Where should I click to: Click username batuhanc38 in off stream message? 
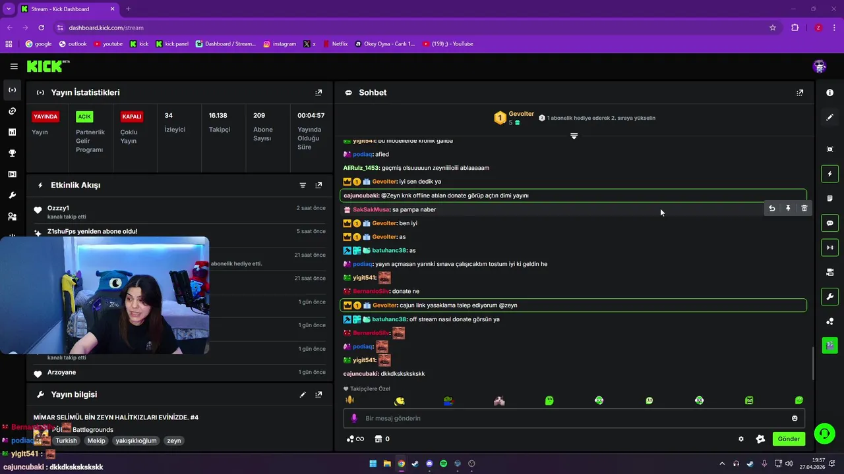click(x=389, y=319)
